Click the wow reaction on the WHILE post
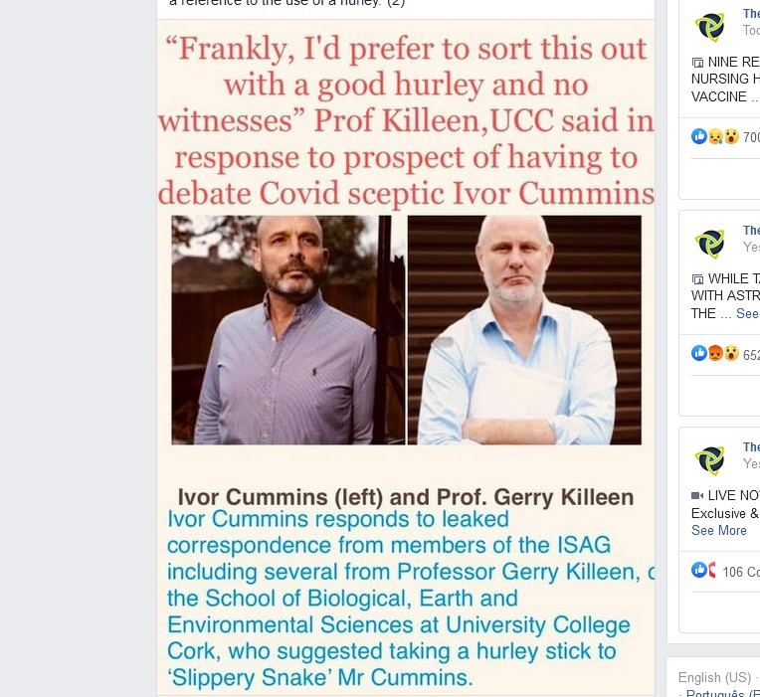The height and width of the screenshot is (697, 760). (731, 353)
